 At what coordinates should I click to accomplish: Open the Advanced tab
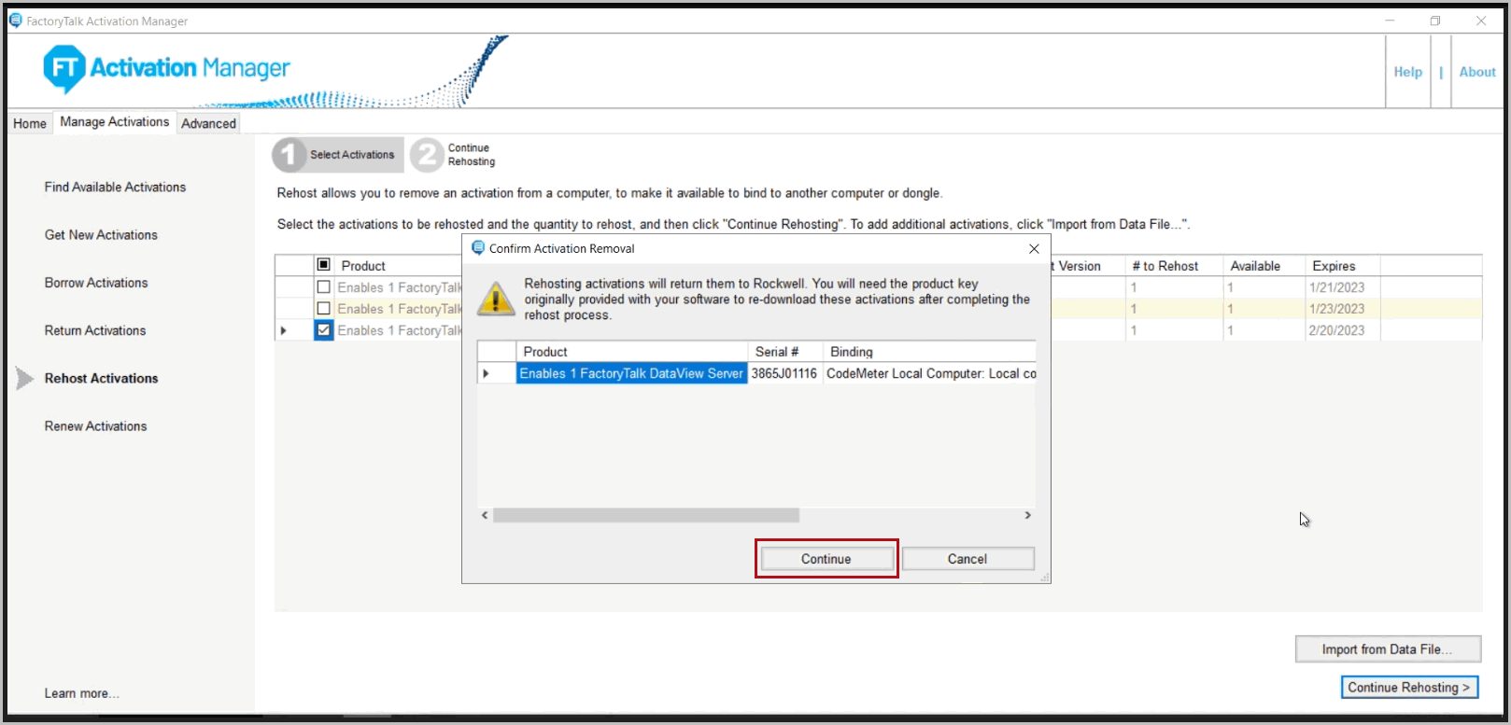point(208,123)
